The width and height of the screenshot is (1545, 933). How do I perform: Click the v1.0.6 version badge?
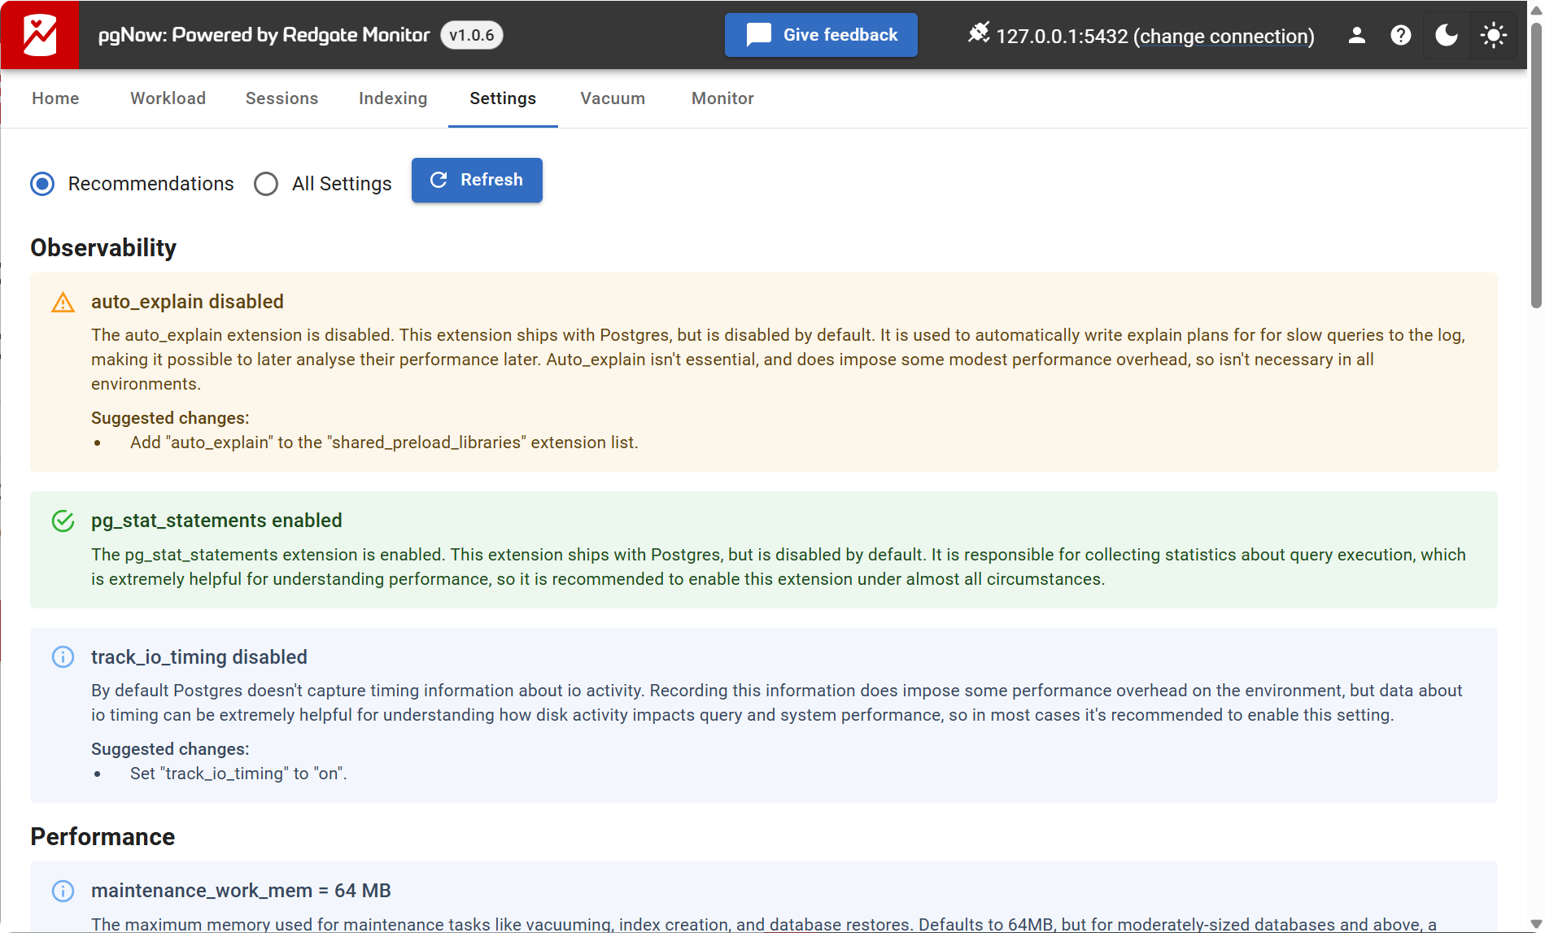(472, 35)
